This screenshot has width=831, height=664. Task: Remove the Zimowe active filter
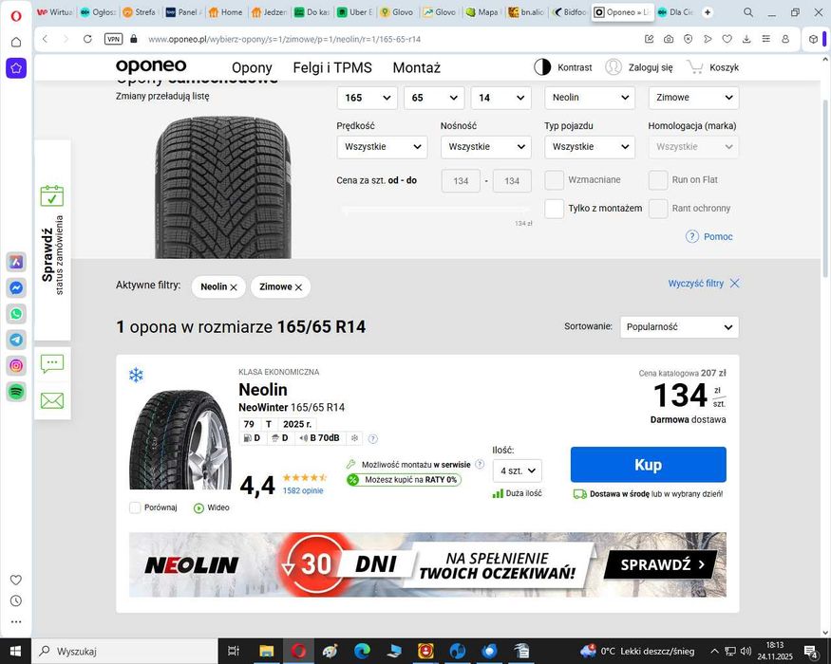pos(298,287)
